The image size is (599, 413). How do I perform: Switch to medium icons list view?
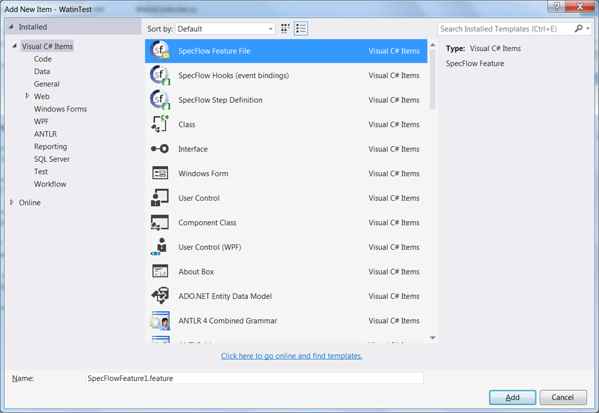pyautogui.click(x=301, y=29)
